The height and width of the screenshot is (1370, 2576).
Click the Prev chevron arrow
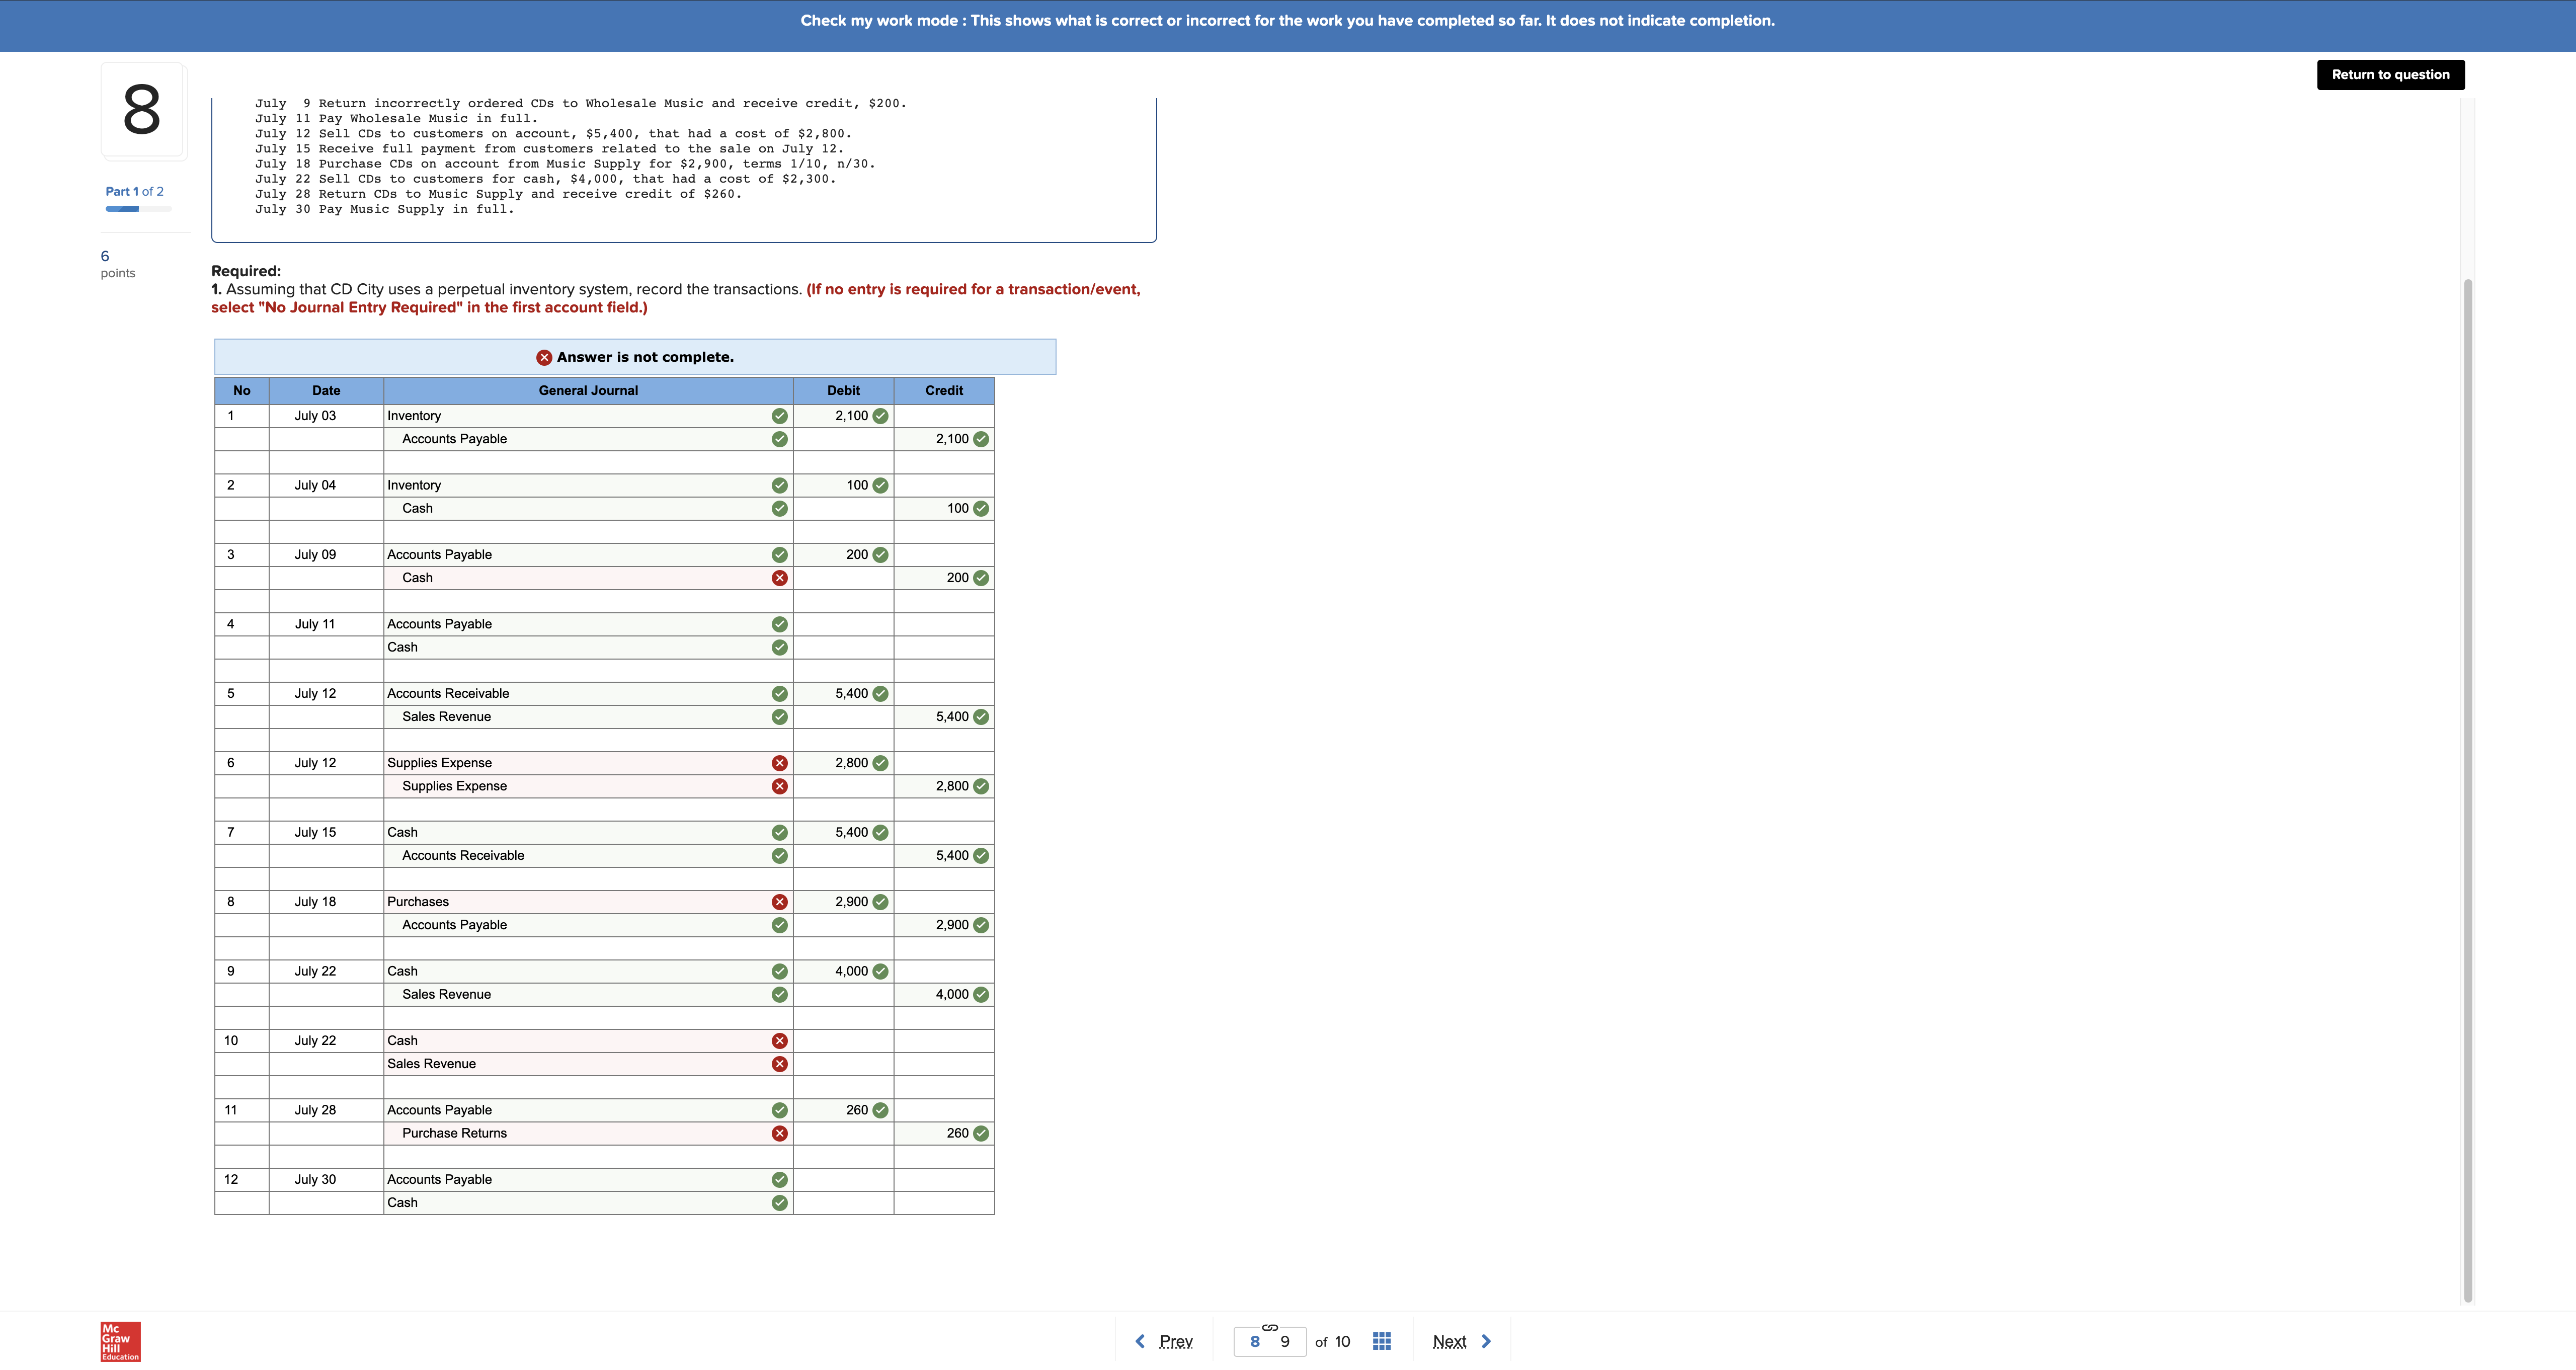pyautogui.click(x=1140, y=1341)
